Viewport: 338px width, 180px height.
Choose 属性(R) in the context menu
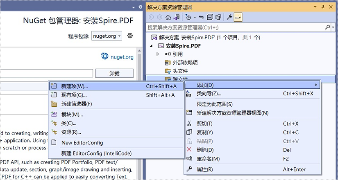tap(252, 169)
